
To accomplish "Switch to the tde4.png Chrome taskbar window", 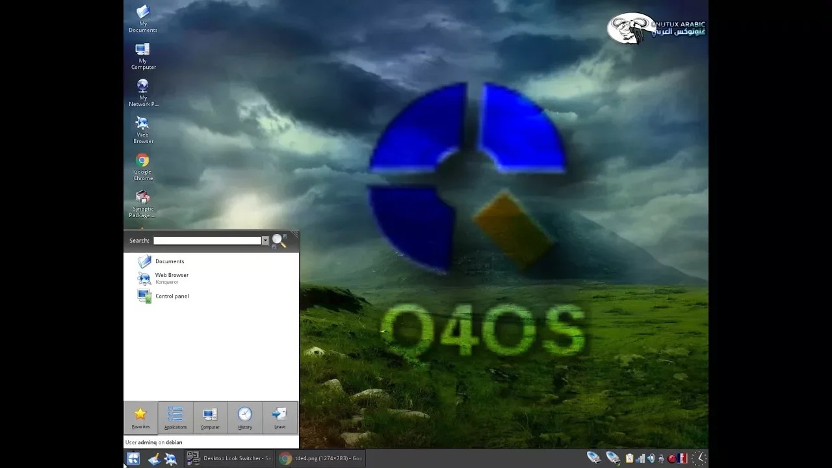I will coord(321,458).
